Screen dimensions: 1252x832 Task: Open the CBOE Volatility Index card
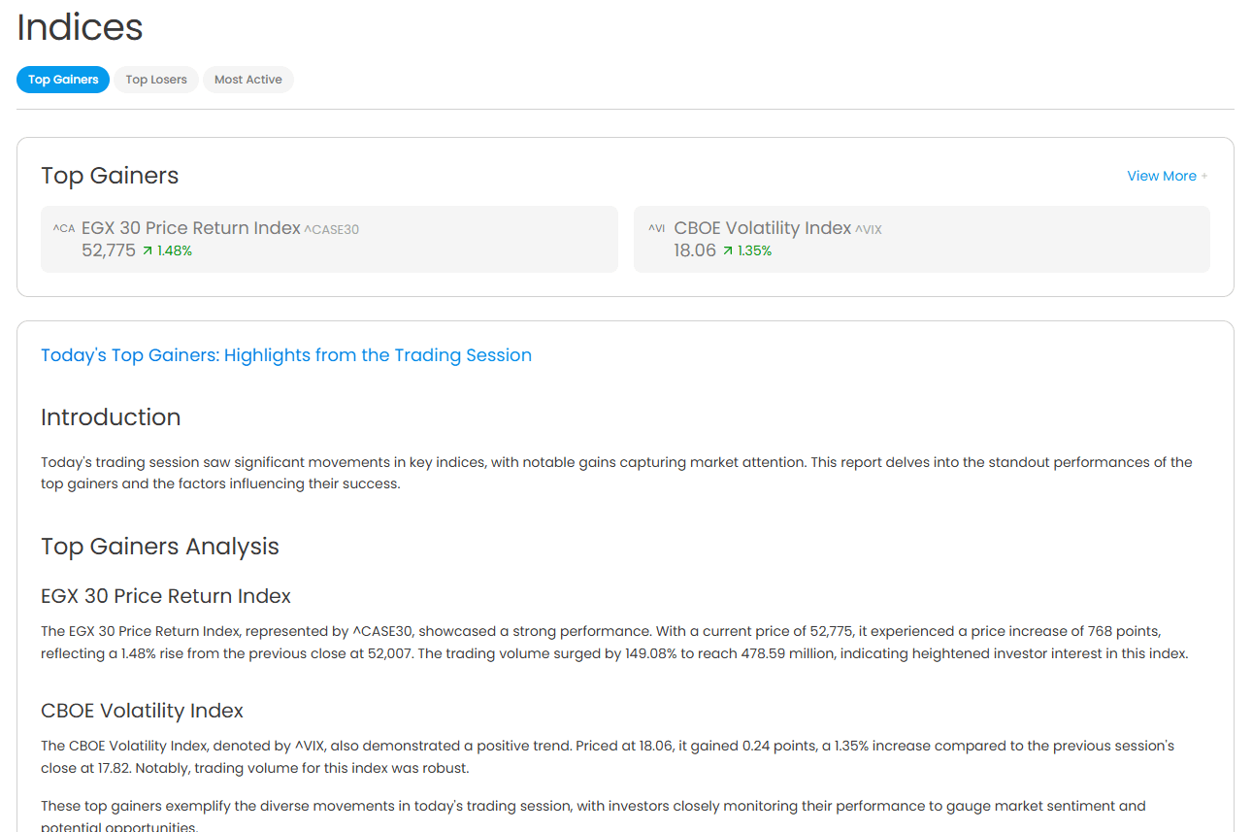922,239
